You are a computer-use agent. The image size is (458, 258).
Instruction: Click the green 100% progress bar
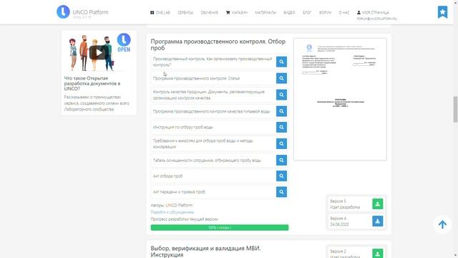click(x=220, y=227)
